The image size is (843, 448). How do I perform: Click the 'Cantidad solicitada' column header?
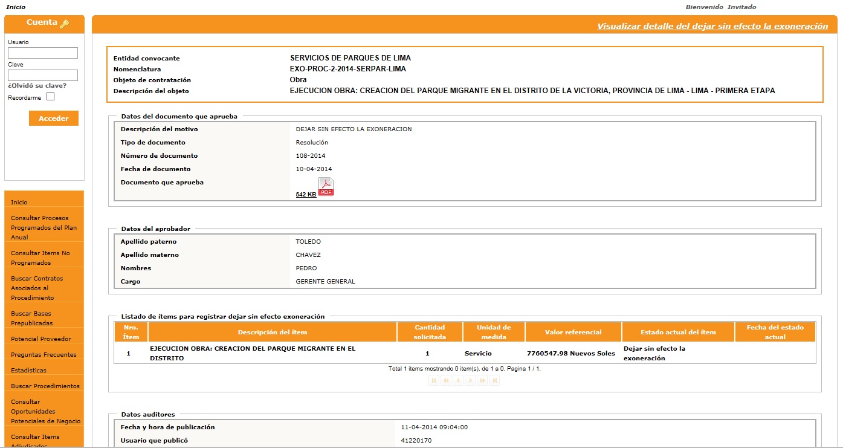click(x=430, y=332)
